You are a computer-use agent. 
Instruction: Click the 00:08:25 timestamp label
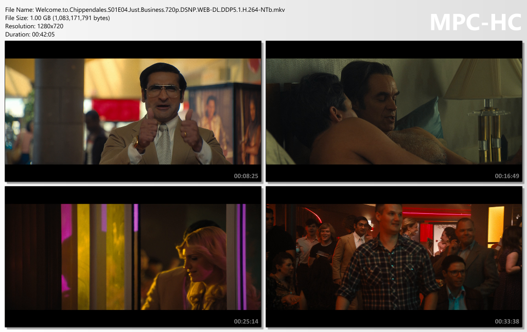(246, 176)
